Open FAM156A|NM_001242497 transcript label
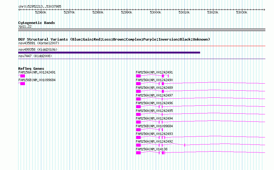The width and height of the screenshot is (274, 170). 154,95
